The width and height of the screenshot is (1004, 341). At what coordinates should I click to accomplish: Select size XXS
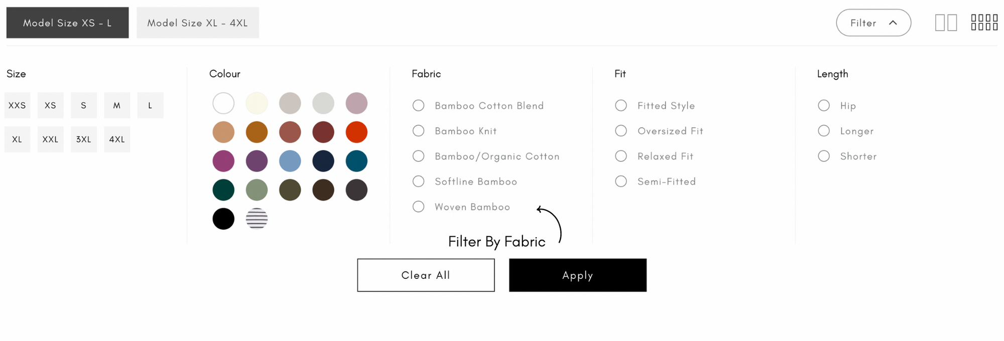(x=17, y=105)
